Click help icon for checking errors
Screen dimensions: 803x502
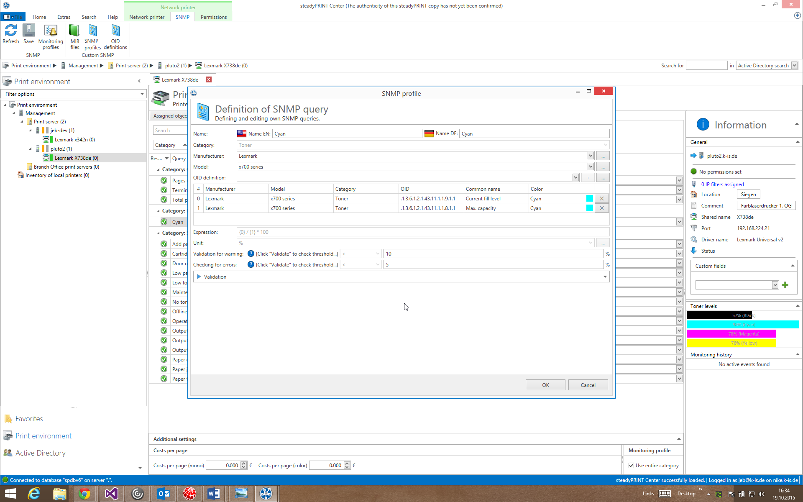251,264
